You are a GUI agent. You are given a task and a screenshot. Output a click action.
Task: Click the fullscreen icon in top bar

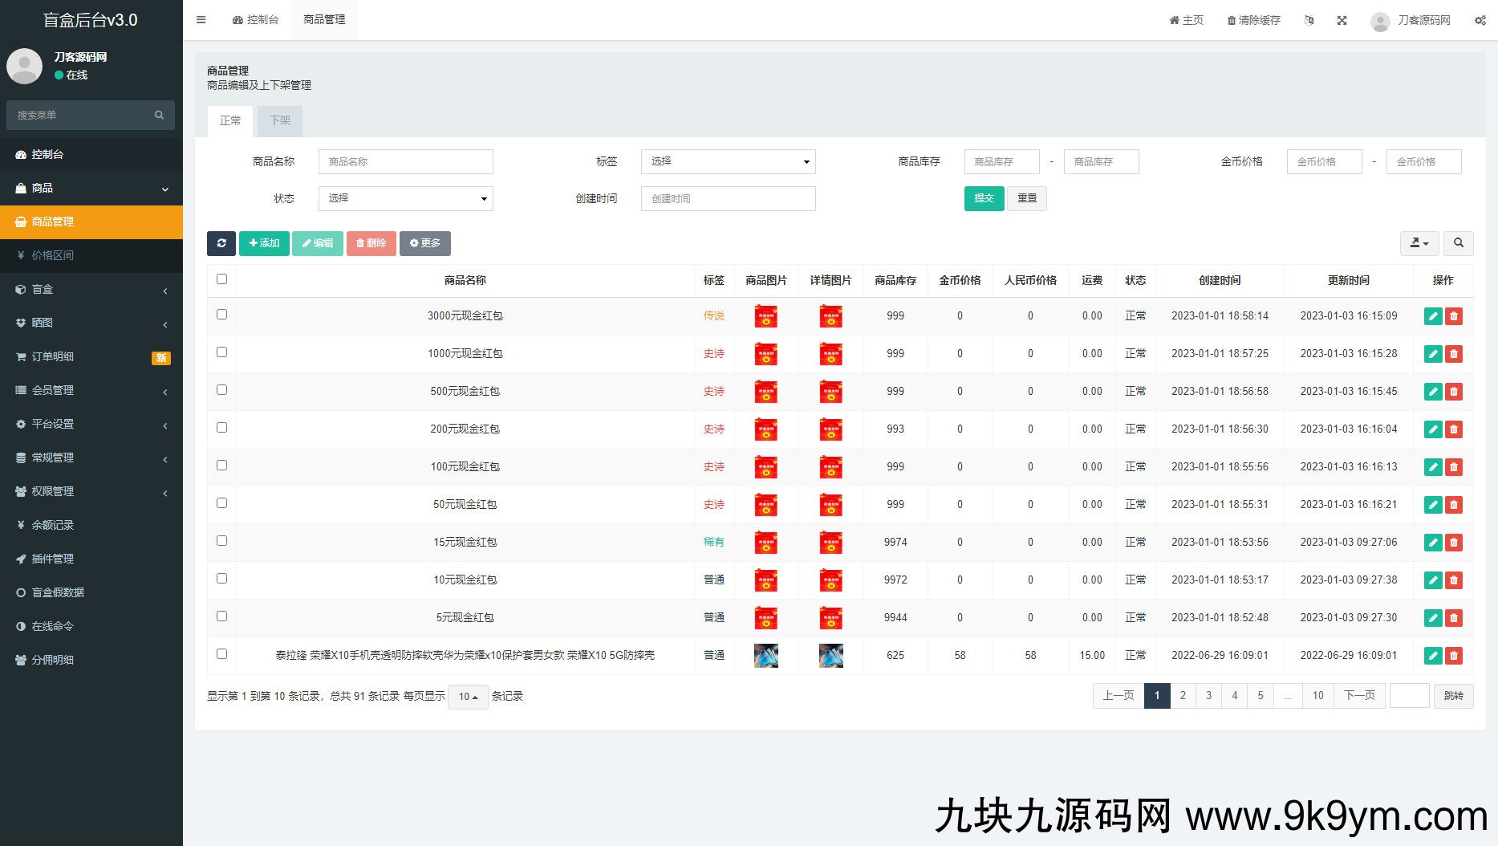[1342, 20]
